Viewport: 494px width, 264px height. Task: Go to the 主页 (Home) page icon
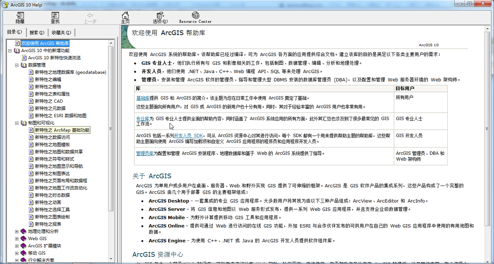click(x=125, y=15)
